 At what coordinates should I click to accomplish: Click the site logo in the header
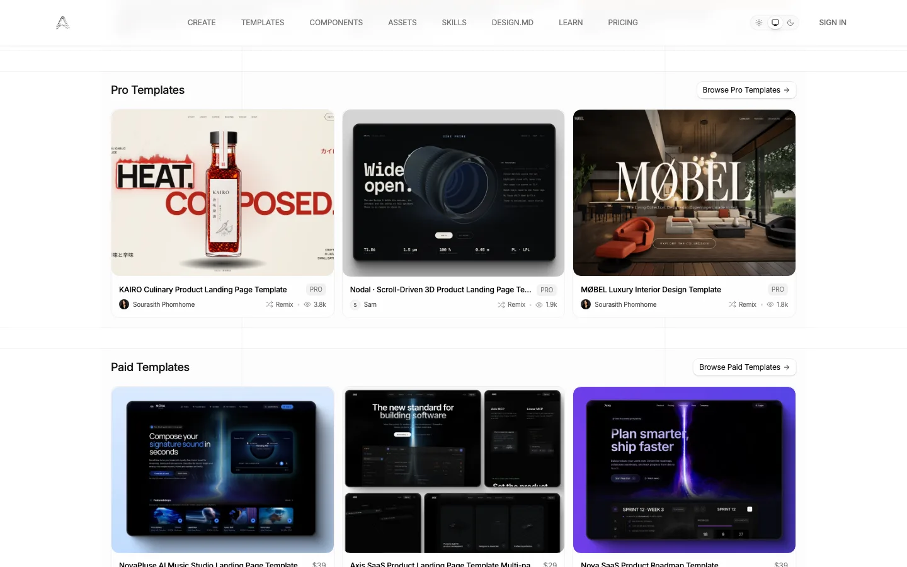tap(63, 23)
